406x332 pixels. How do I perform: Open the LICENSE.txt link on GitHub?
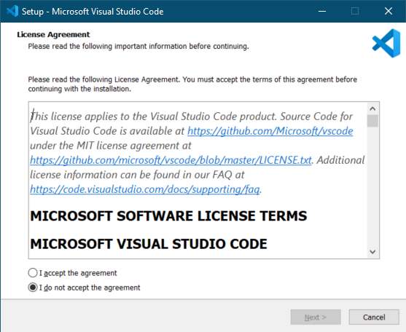click(x=171, y=160)
